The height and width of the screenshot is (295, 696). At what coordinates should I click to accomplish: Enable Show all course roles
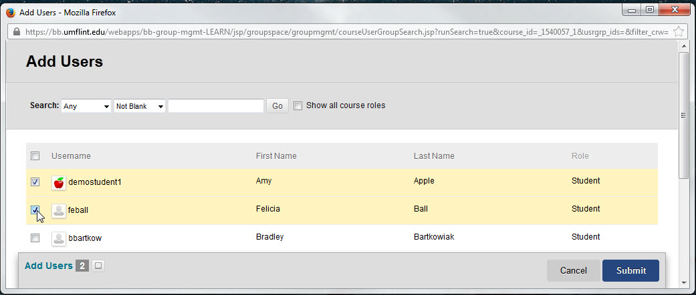click(298, 106)
